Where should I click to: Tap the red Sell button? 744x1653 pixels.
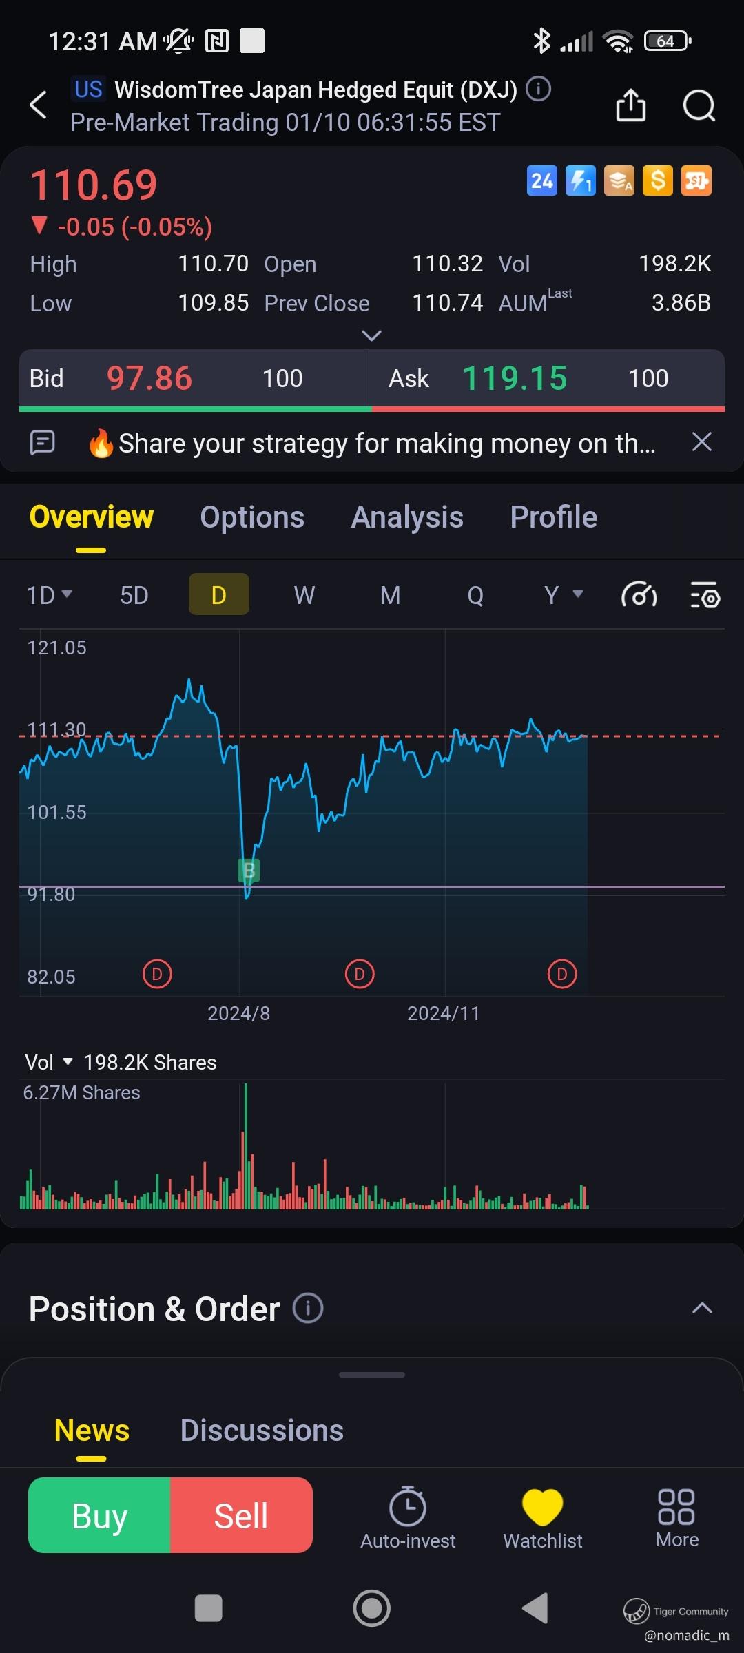241,1515
